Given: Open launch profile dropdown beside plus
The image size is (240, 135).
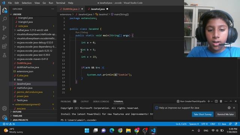Looking at the screenshot, I should (x=212, y=101).
